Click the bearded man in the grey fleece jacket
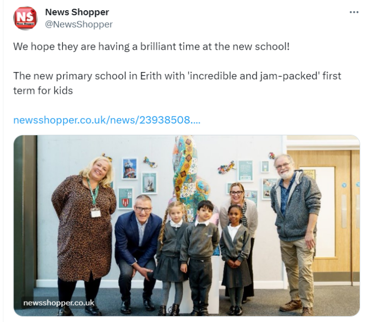 [296, 233]
